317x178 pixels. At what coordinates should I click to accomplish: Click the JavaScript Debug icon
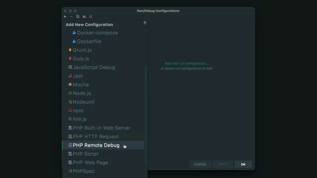pos(70,67)
